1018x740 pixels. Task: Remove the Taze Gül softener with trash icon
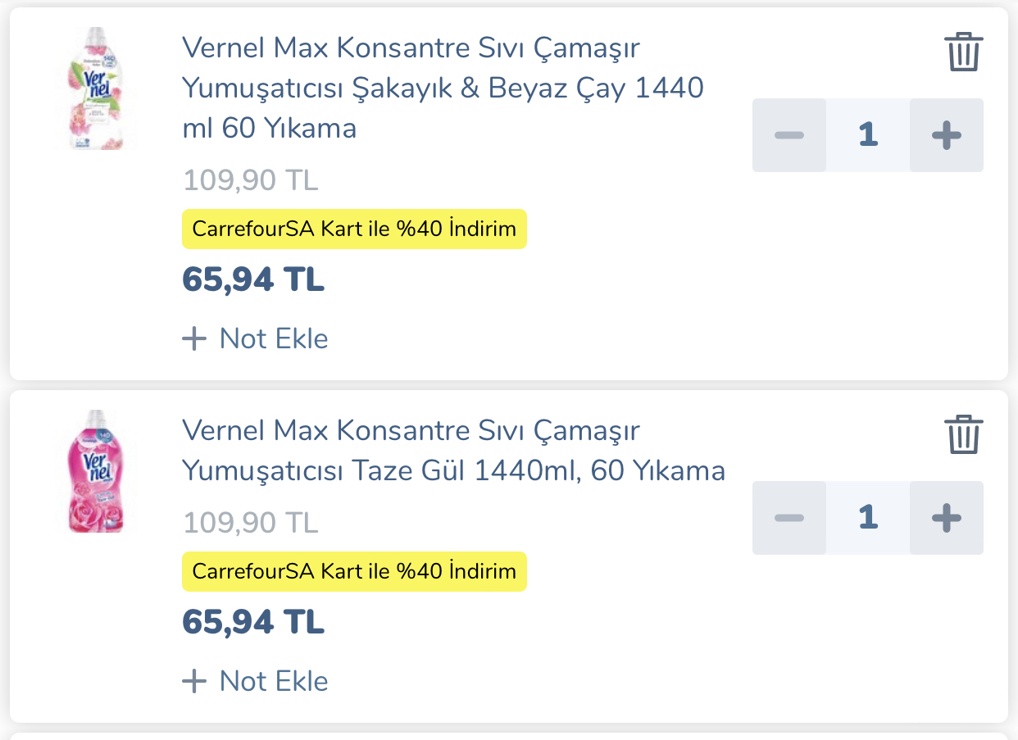tap(963, 434)
